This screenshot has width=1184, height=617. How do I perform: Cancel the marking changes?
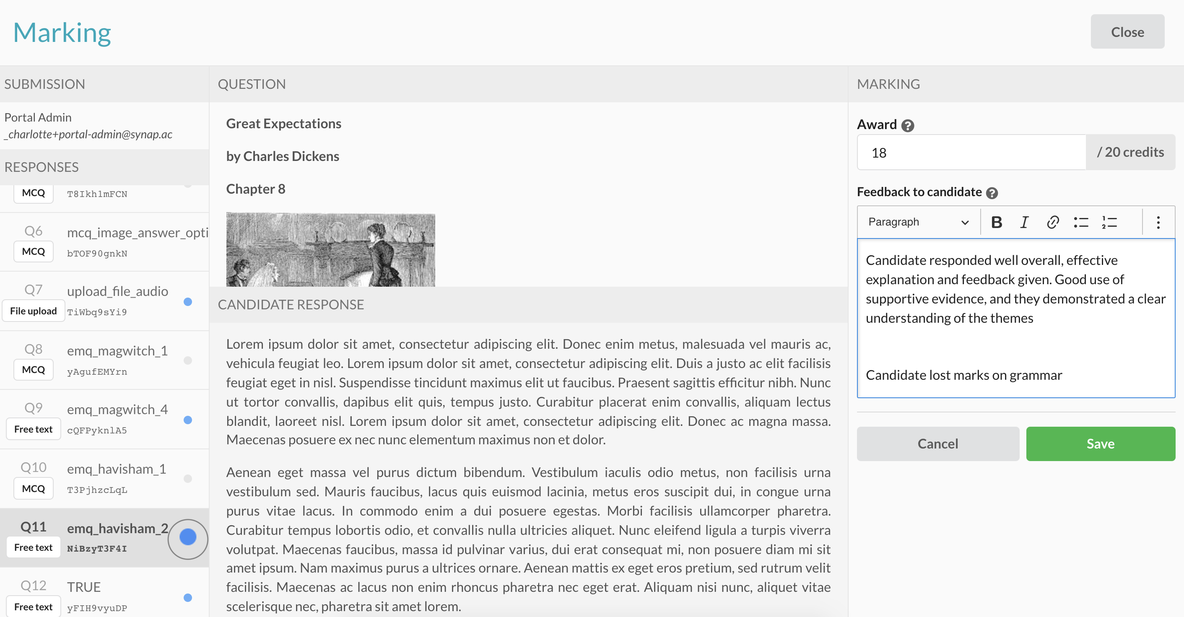pyautogui.click(x=937, y=444)
